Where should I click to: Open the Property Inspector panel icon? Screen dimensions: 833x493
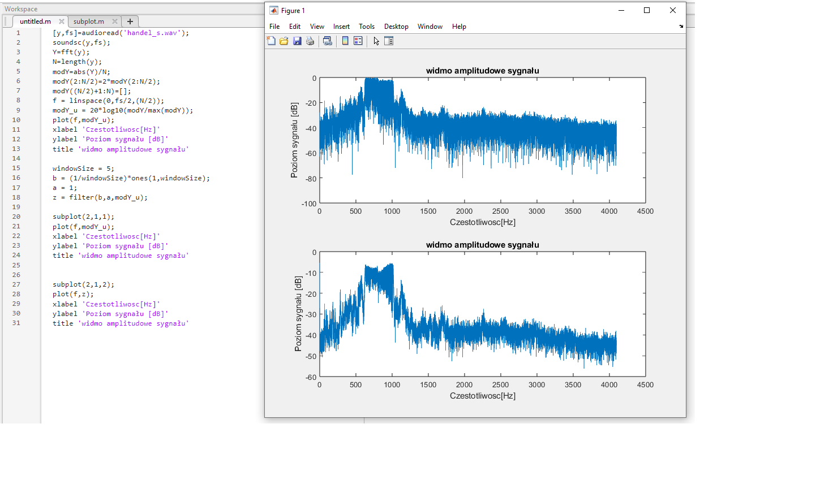click(x=389, y=41)
